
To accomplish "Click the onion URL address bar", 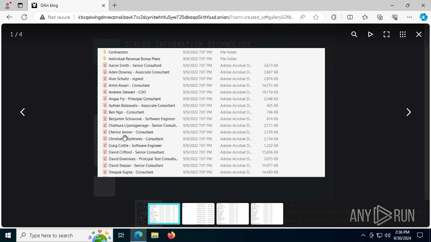I will pyautogui.click(x=186, y=17).
